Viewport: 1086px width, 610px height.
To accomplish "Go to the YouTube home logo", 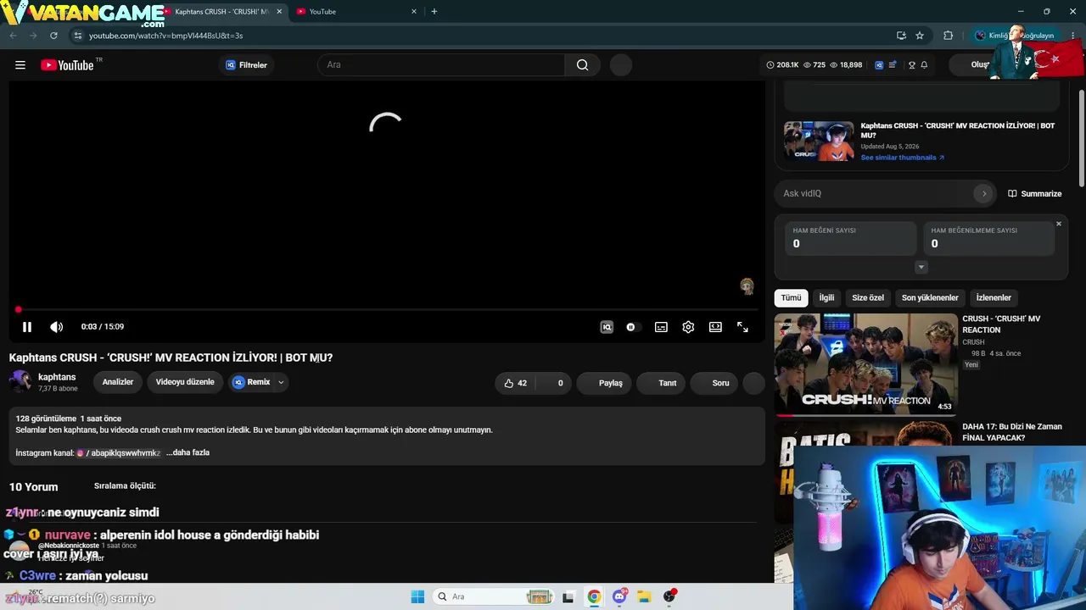I will pyautogui.click(x=67, y=65).
